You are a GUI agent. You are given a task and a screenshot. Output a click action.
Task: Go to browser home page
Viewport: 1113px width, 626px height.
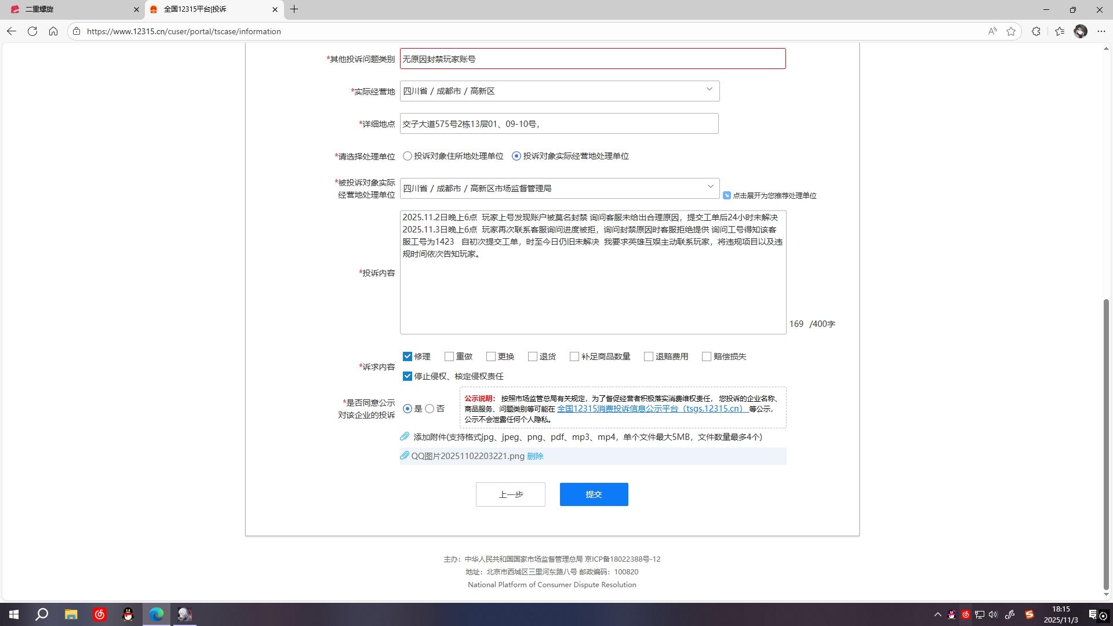53,31
